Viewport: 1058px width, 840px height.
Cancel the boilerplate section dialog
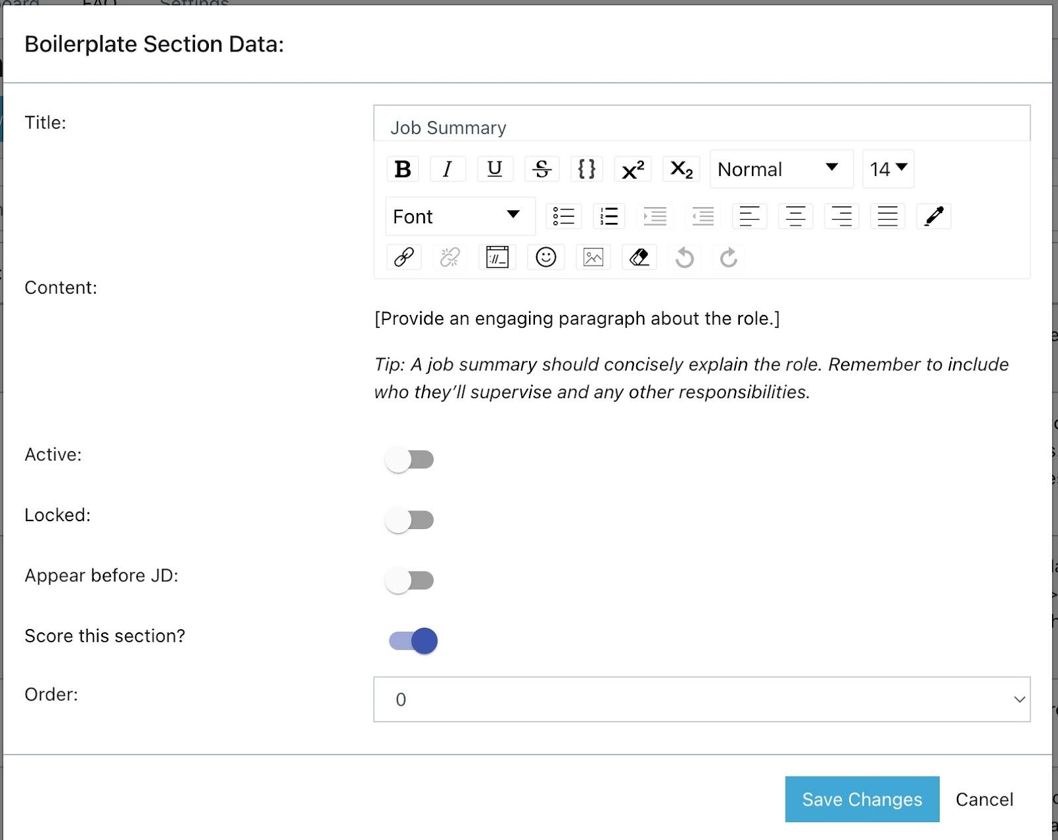984,799
